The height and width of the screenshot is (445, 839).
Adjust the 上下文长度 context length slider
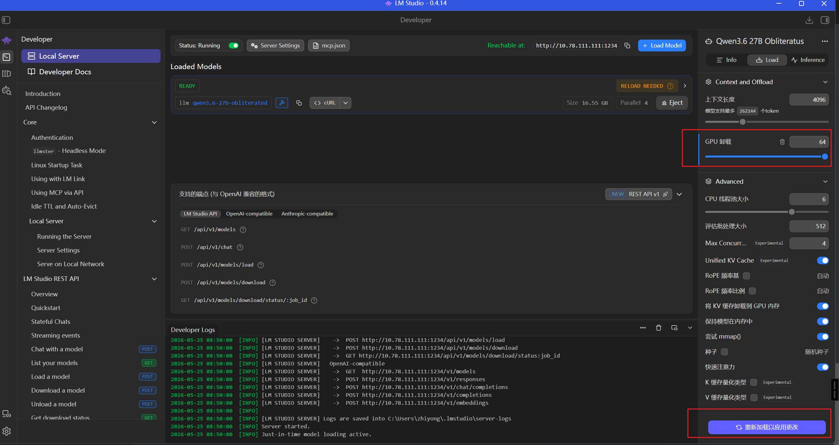(x=743, y=122)
